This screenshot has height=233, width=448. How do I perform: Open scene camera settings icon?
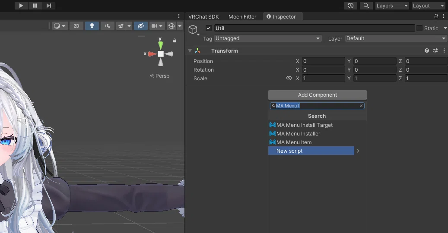[x=154, y=26]
